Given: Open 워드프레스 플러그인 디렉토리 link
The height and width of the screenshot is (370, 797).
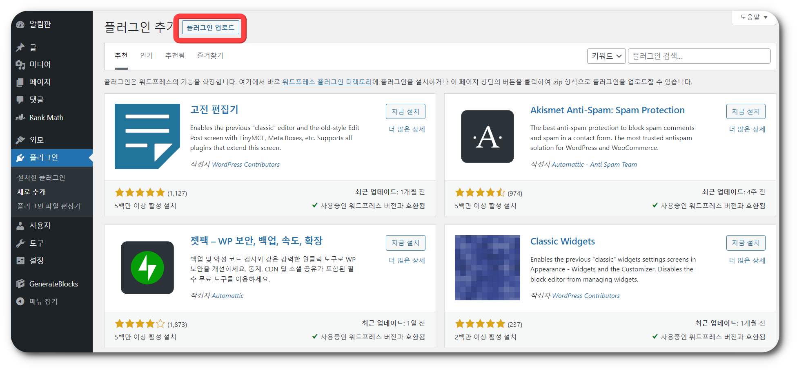Looking at the screenshot, I should (x=327, y=82).
